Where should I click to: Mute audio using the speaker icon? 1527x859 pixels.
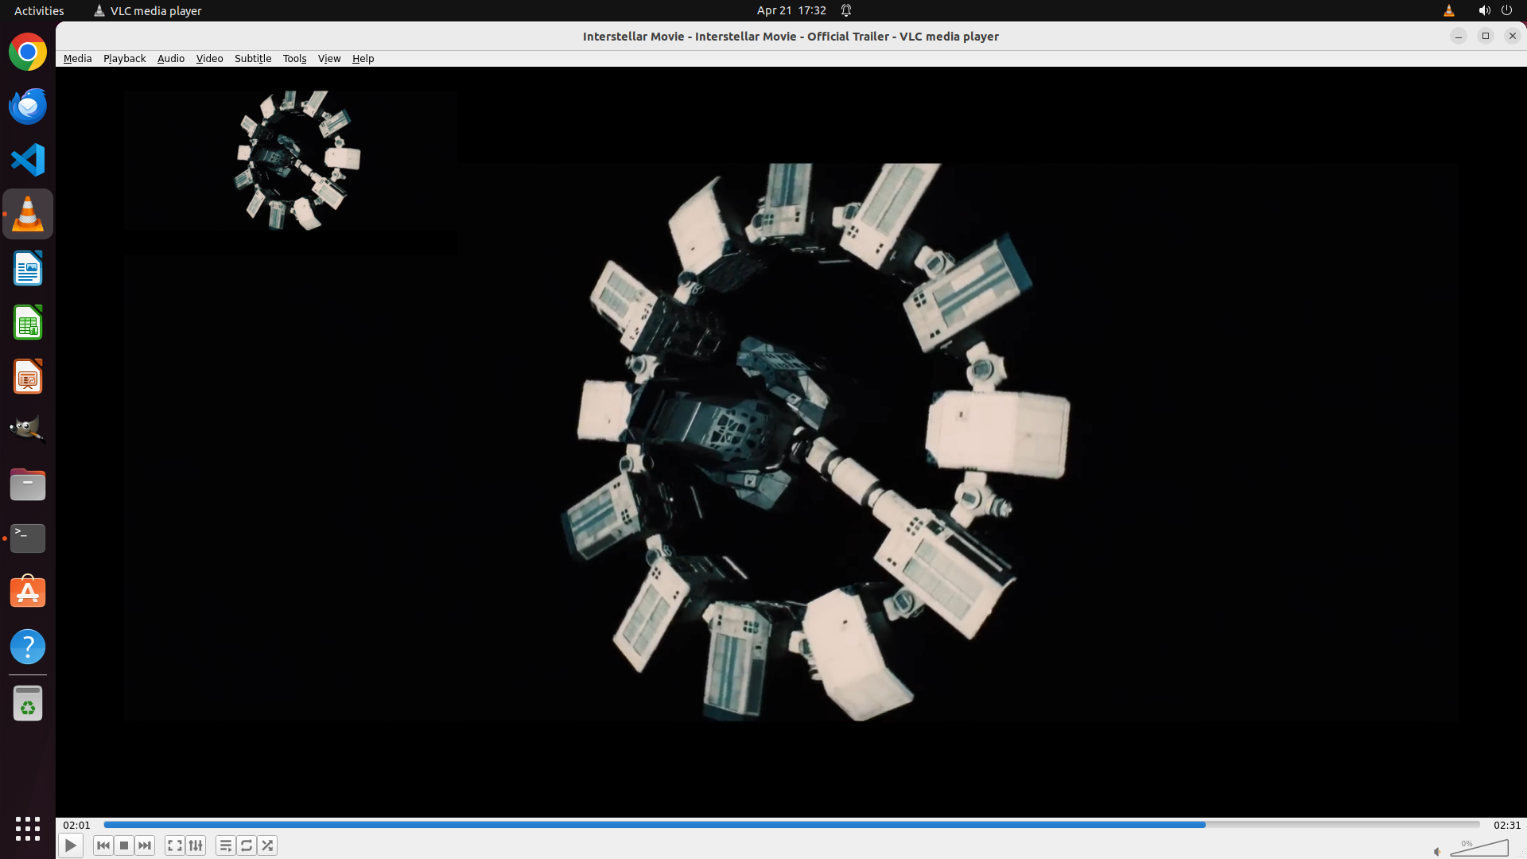point(1437,852)
